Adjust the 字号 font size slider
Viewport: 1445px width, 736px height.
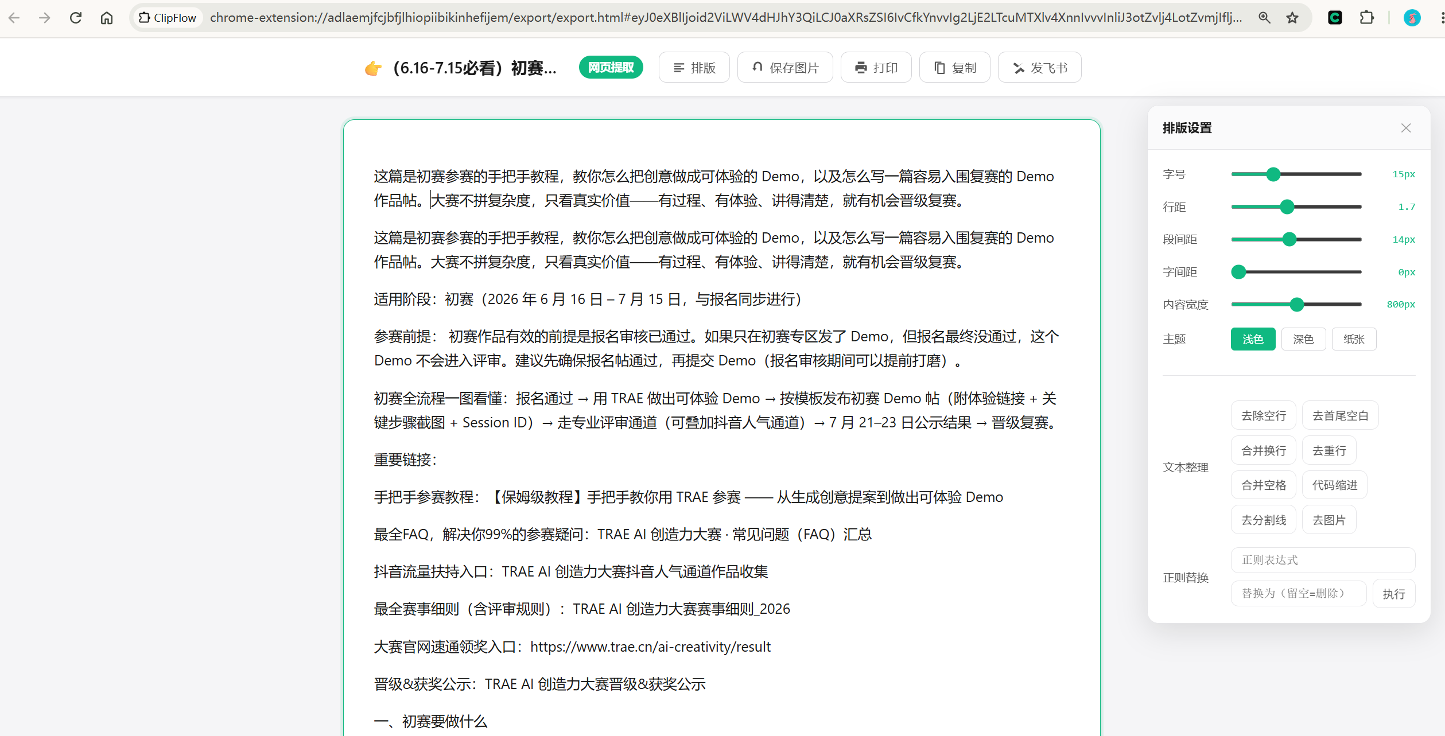[1296, 174]
